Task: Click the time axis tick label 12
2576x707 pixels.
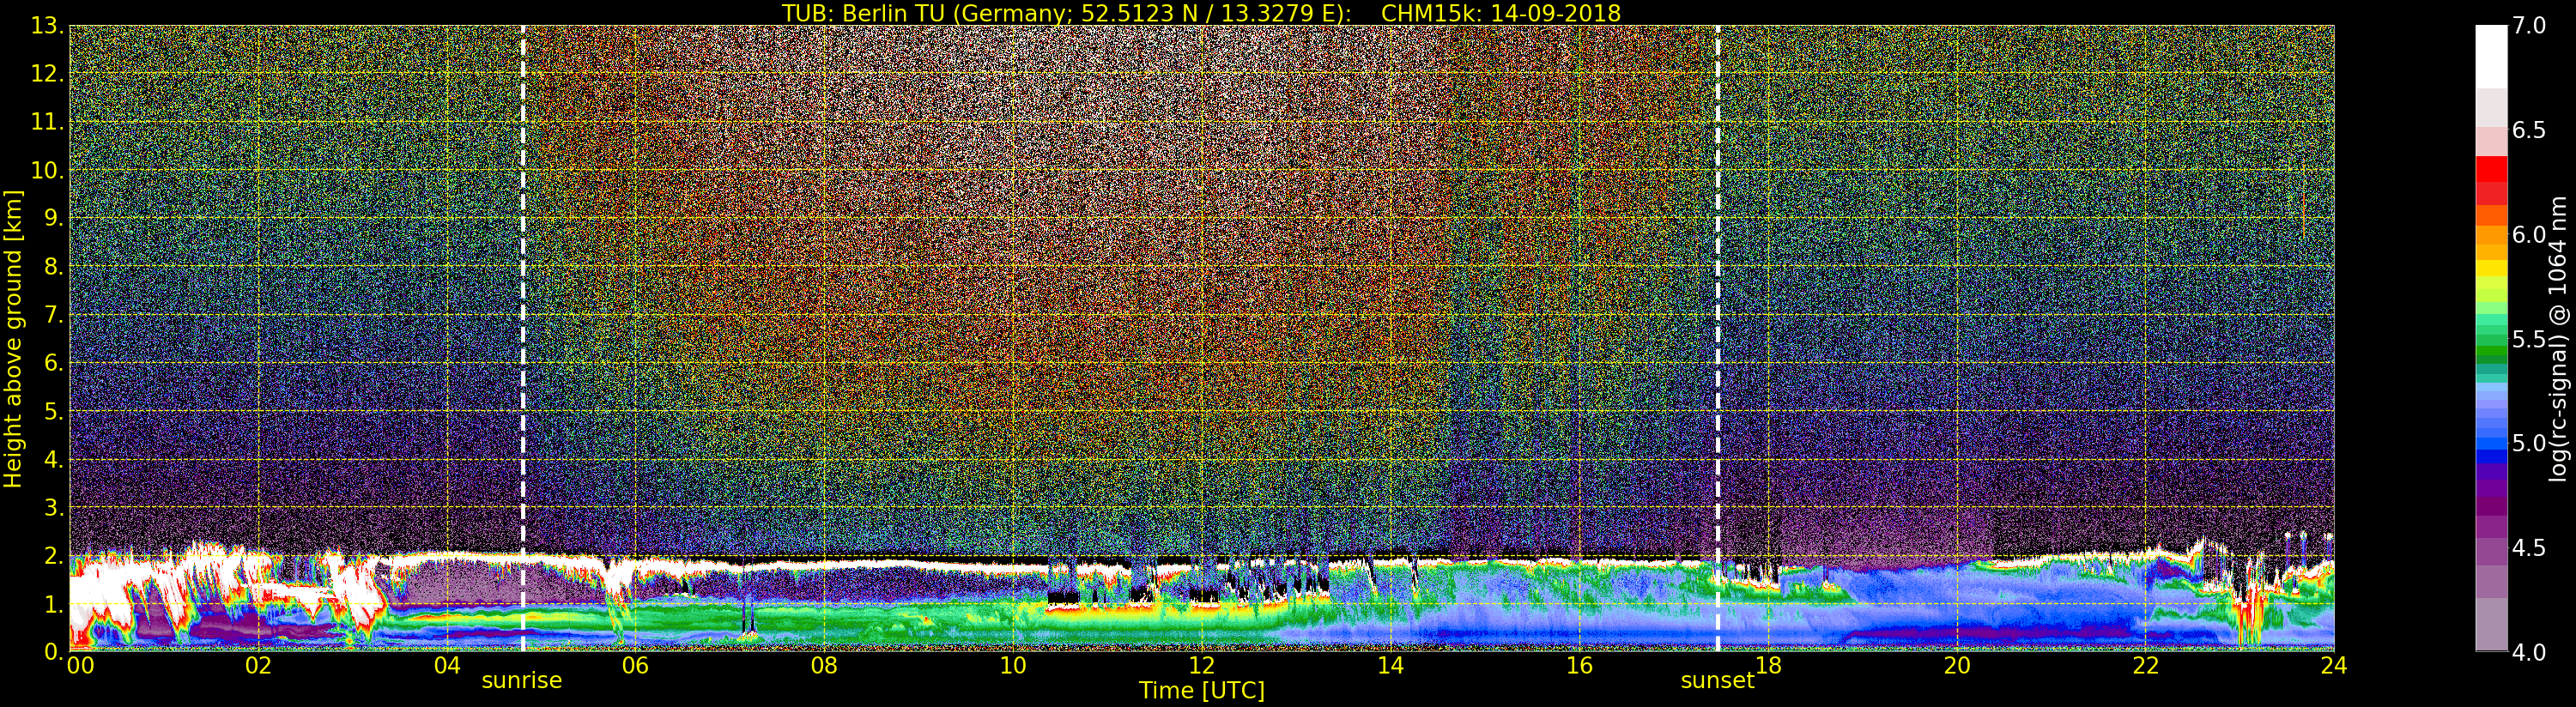Action: point(1202,666)
